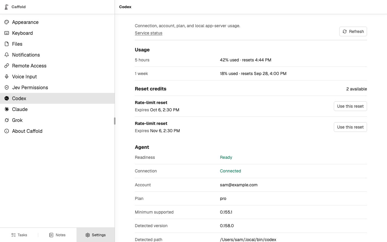
Task: Open Grok settings page
Action: click(57, 120)
